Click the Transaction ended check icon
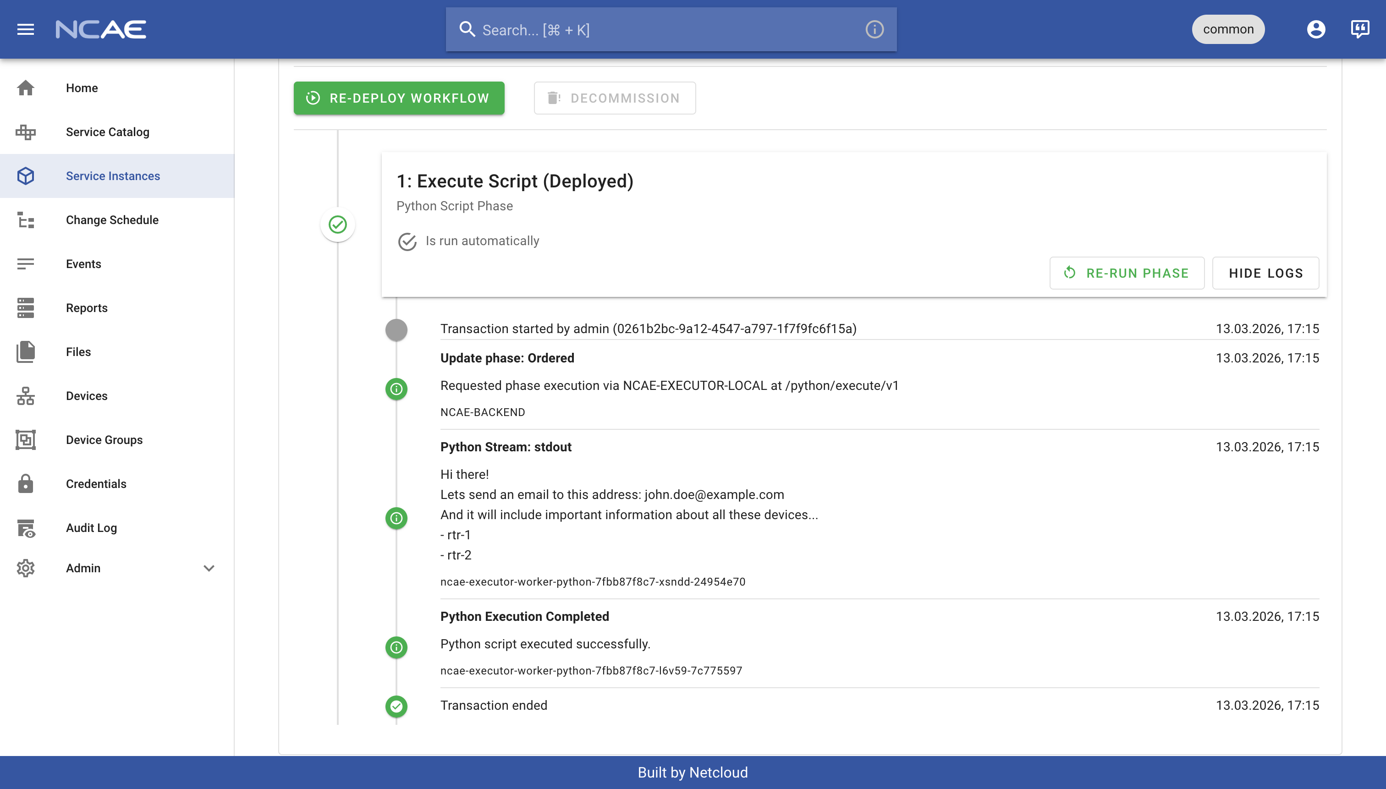This screenshot has height=789, width=1386. [396, 706]
